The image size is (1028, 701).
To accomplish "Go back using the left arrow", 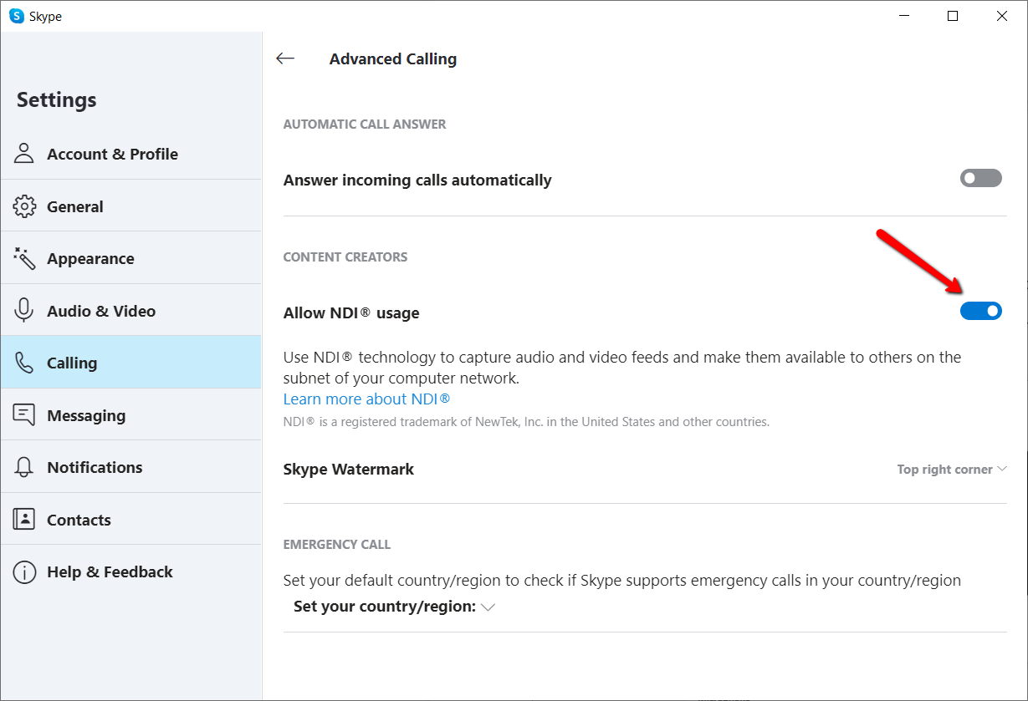I will click(285, 58).
